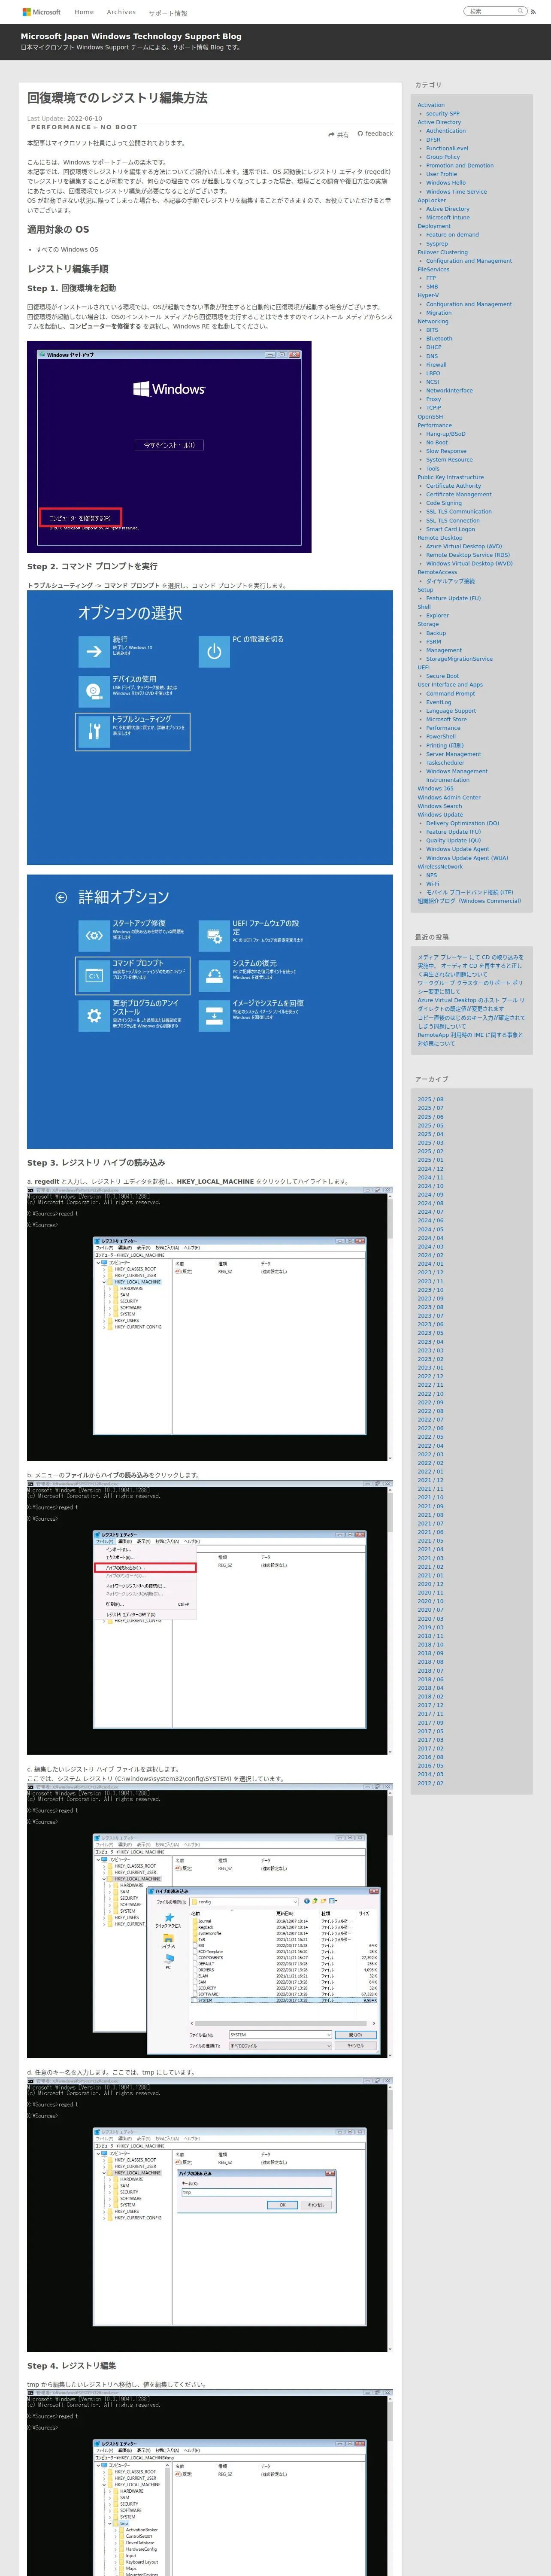Open the Firewall category link

click(x=436, y=365)
